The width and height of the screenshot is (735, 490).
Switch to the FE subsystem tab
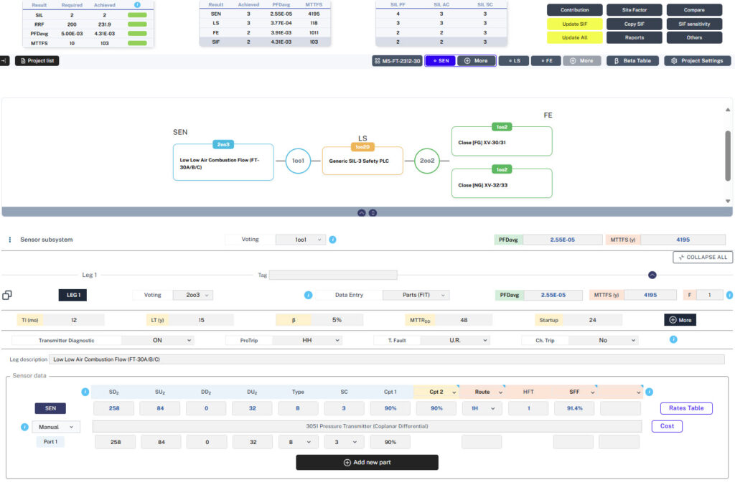click(x=546, y=61)
